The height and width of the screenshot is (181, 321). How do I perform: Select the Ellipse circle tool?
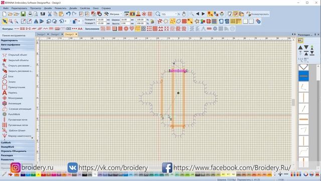5,81
